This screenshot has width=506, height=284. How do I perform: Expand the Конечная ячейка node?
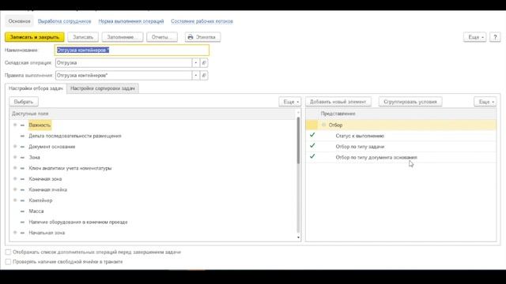15,189
